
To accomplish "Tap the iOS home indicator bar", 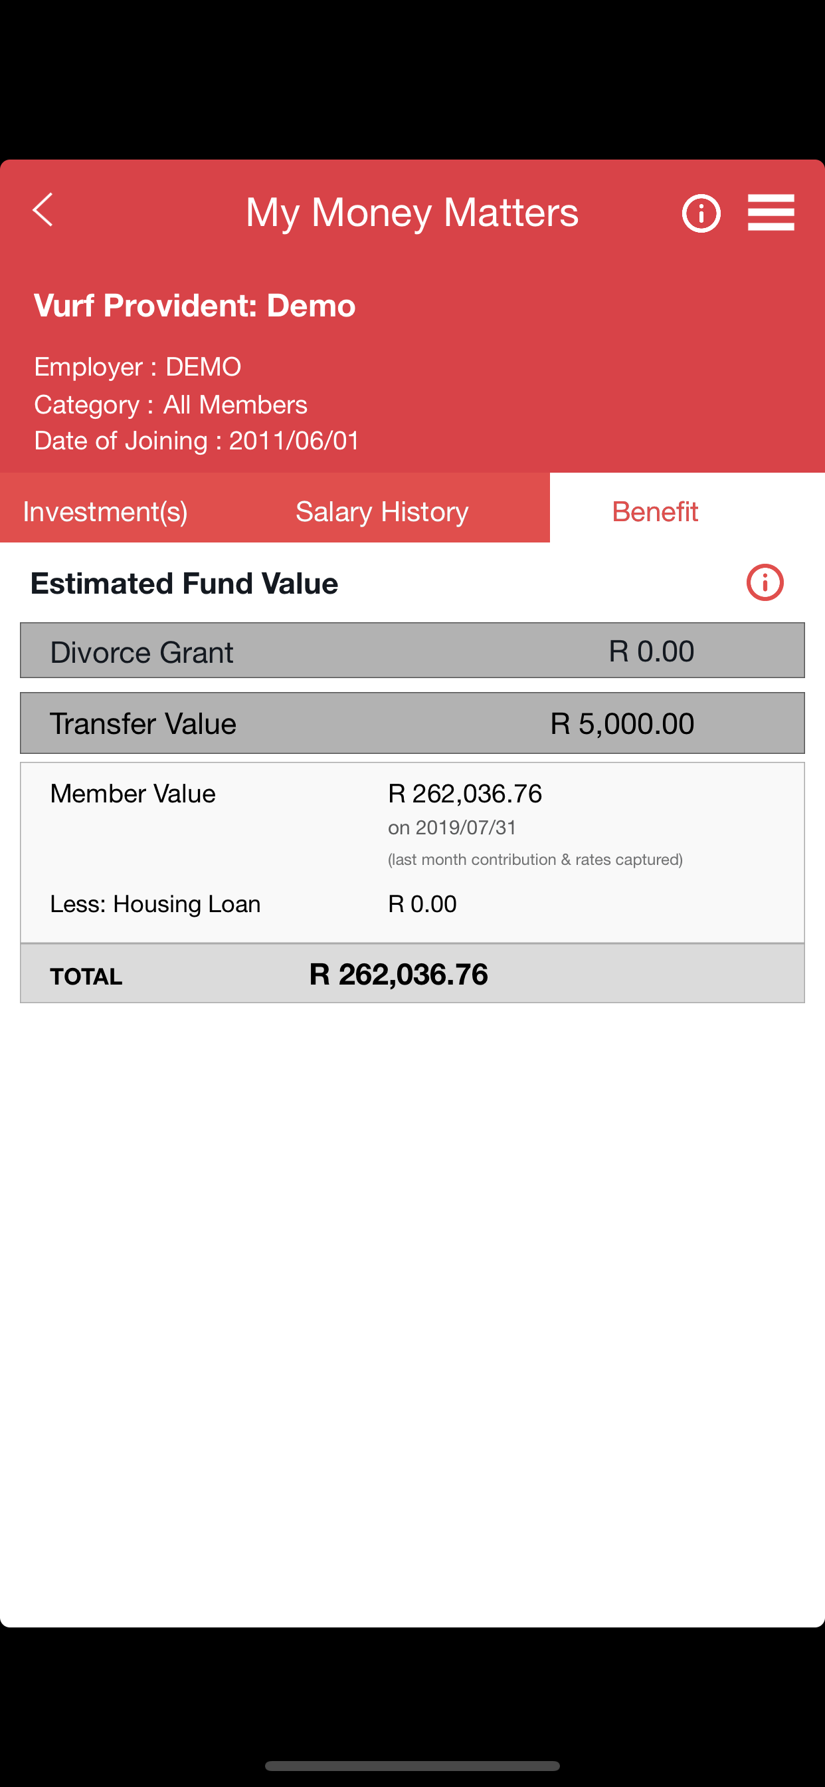I will 412,1766.
